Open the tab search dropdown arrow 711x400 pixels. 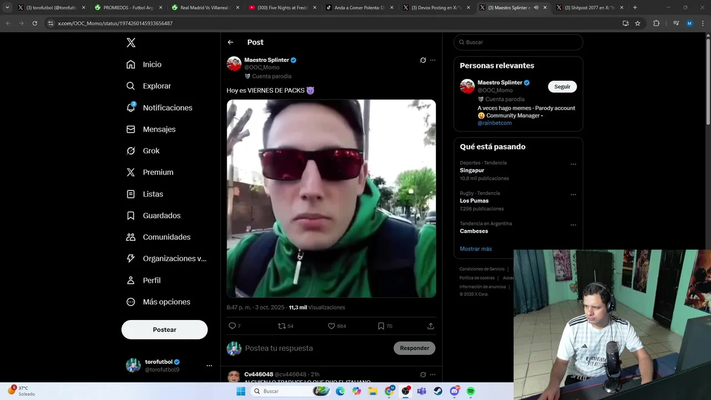click(x=7, y=8)
